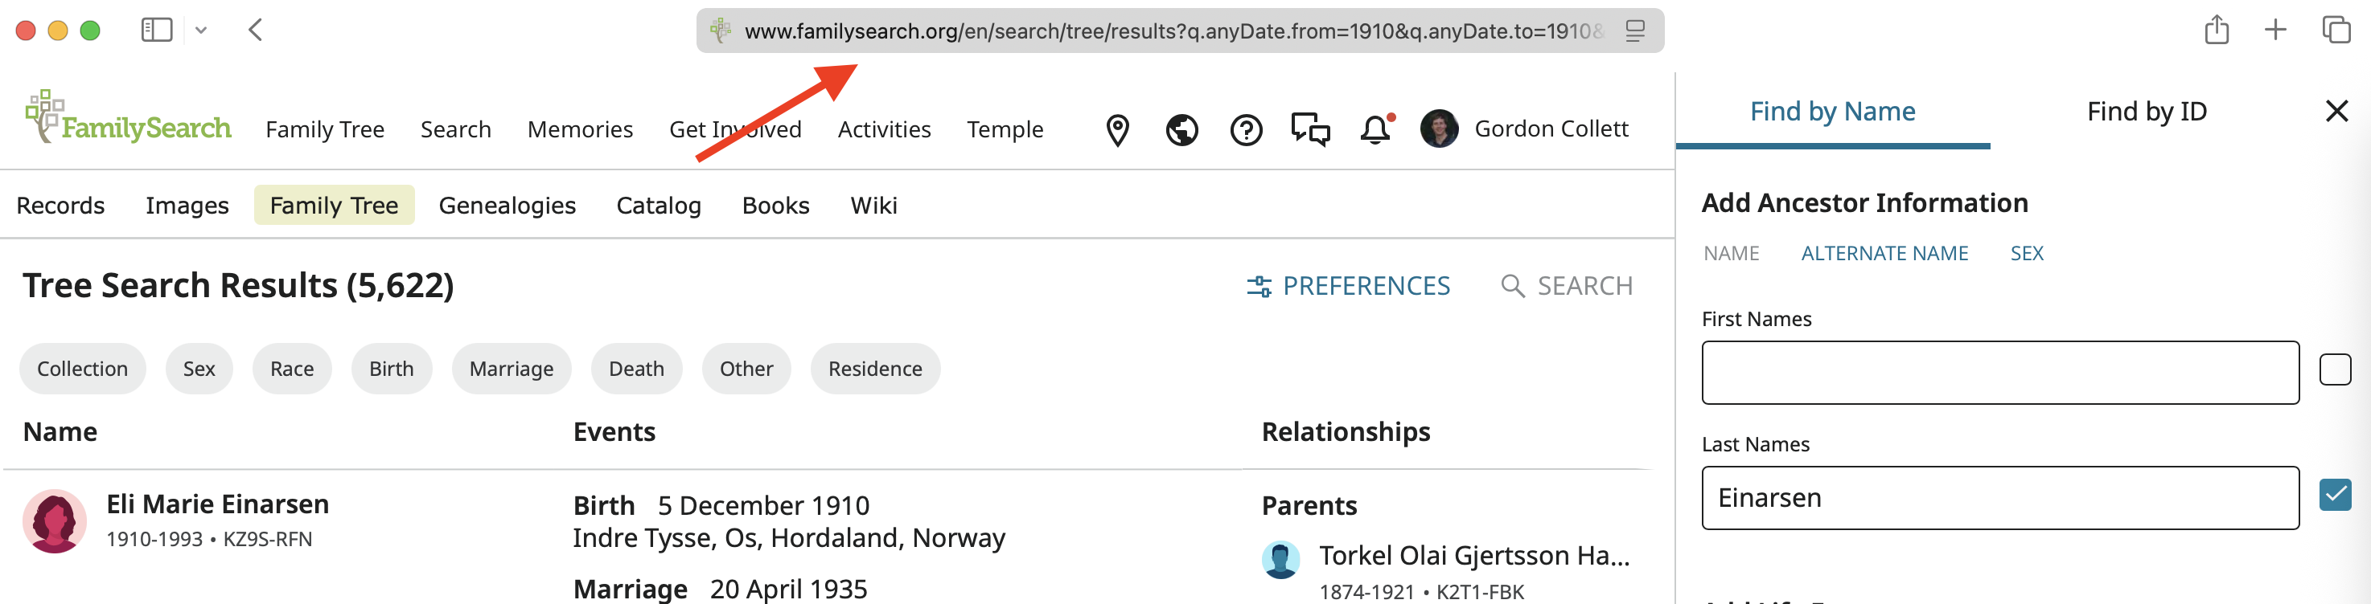This screenshot has height=604, width=2371.
Task: Select the Genealogies tab
Action: [x=507, y=205]
